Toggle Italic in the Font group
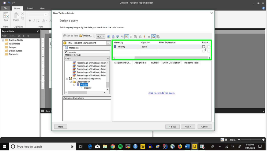This screenshot has width=267, height=151. tap(34, 21)
